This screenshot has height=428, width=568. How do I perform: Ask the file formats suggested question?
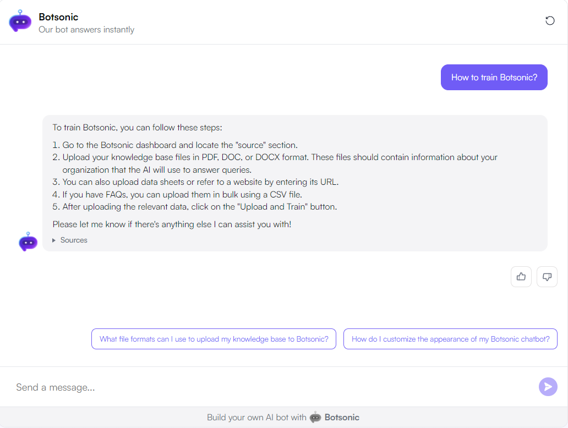(x=214, y=339)
